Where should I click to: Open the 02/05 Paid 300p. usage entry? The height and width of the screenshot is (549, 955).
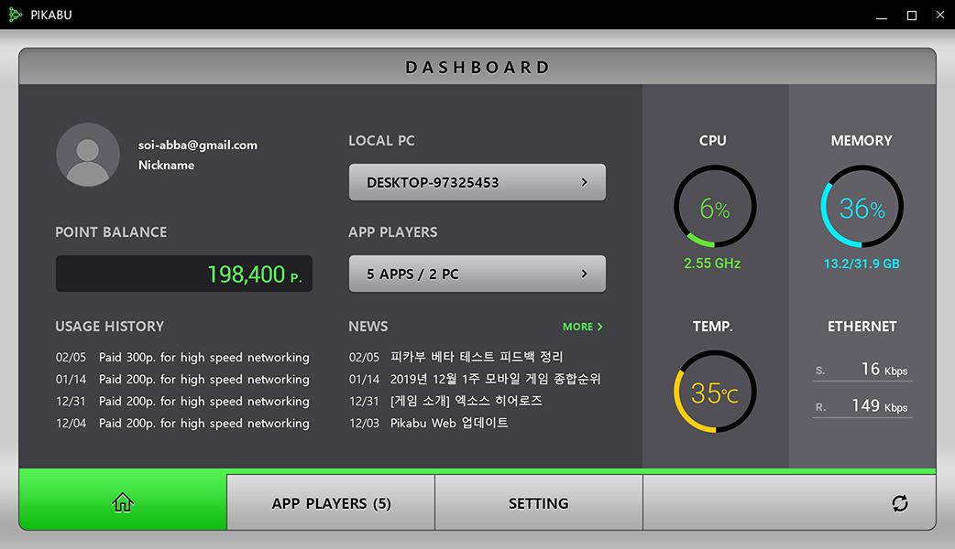[182, 358]
